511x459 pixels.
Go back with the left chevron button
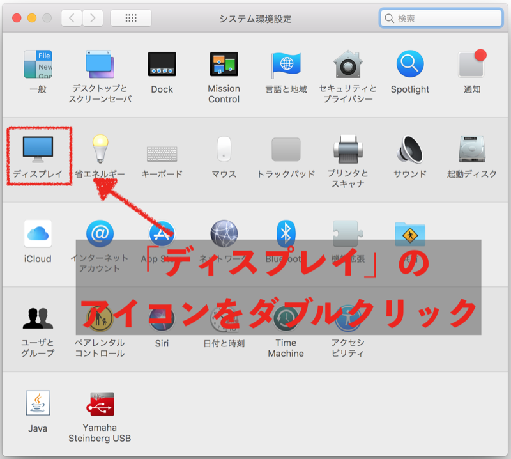[72, 18]
